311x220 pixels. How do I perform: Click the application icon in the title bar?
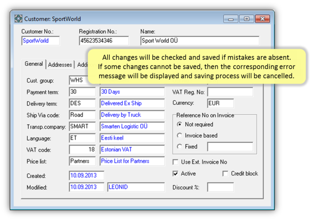pyautogui.click(x=18, y=18)
